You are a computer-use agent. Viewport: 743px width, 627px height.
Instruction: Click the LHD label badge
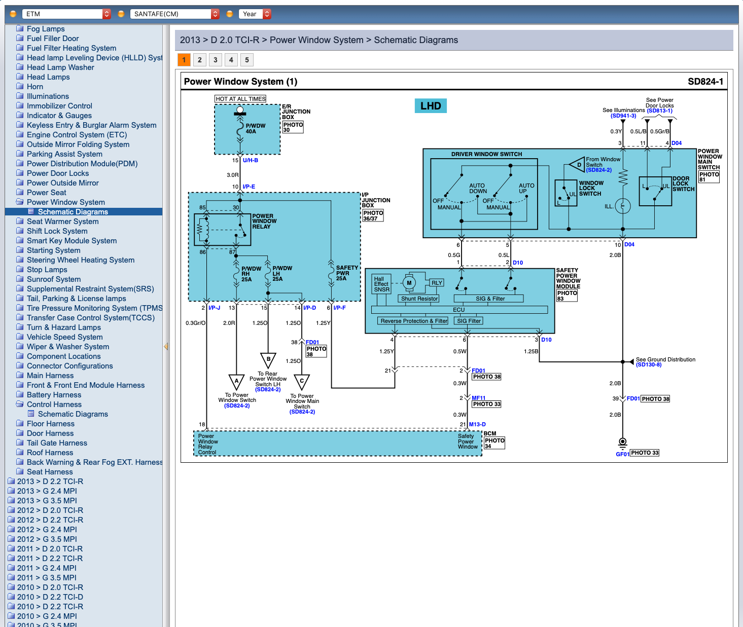tap(431, 106)
